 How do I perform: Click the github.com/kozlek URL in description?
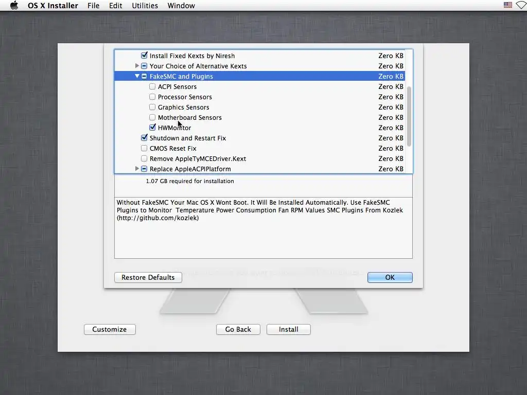(157, 218)
